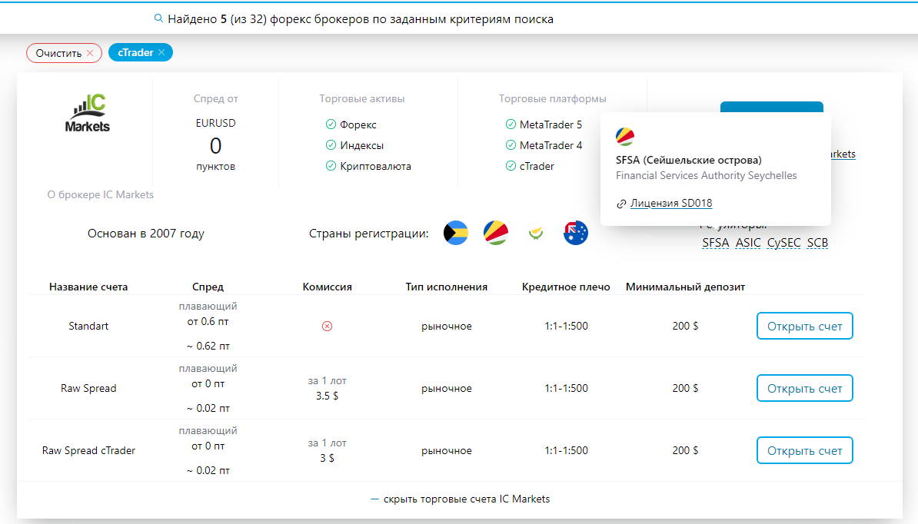
Task: Open О брокере IC Markets link
Action: pyautogui.click(x=100, y=194)
